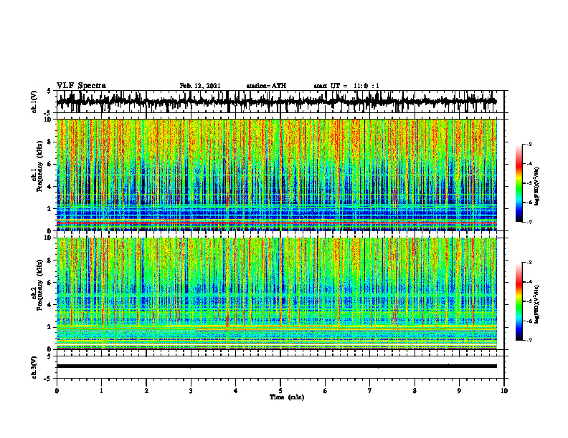Click the ch.3(V) axis label
The width and height of the screenshot is (568, 438).
[34, 367]
